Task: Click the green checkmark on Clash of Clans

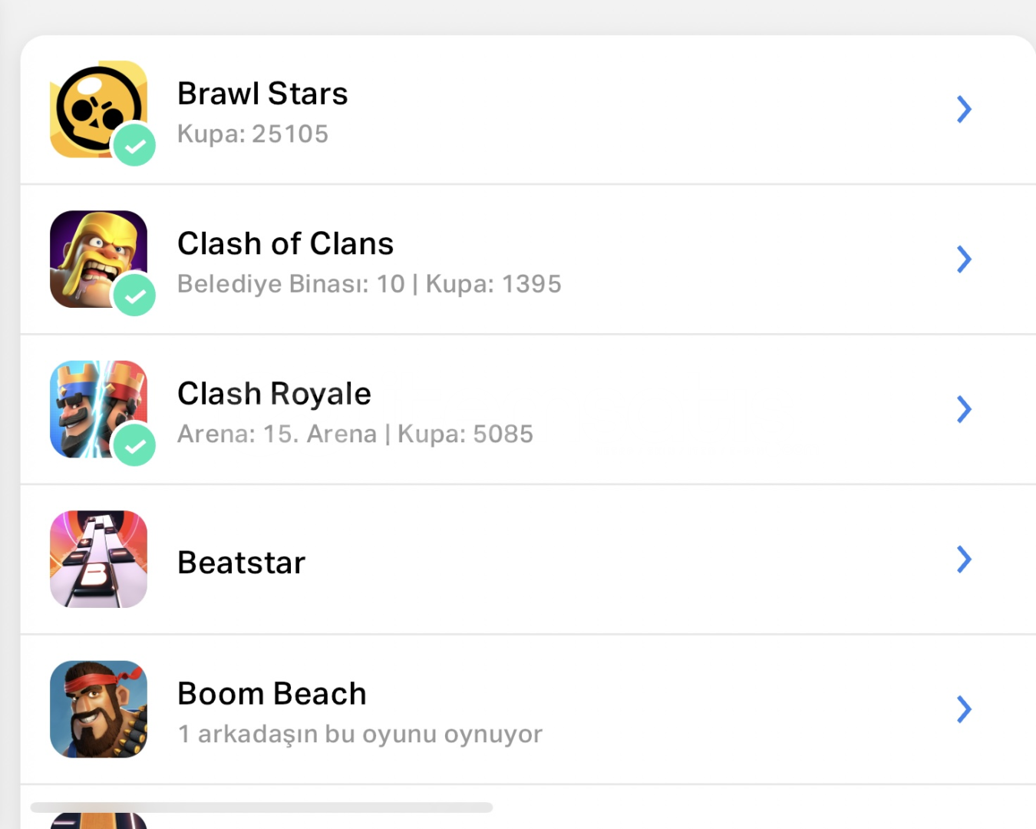Action: click(135, 296)
